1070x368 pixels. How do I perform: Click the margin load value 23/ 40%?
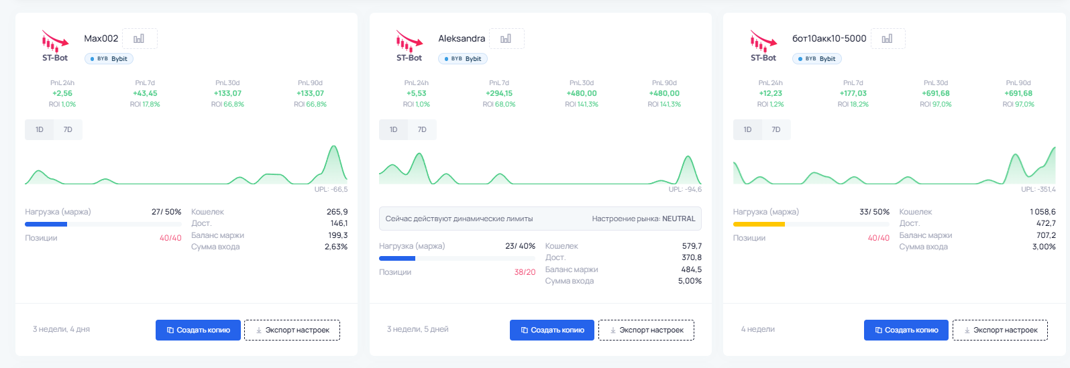pyautogui.click(x=520, y=246)
